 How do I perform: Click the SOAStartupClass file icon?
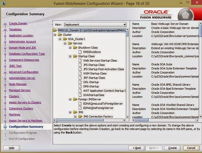(80, 95)
